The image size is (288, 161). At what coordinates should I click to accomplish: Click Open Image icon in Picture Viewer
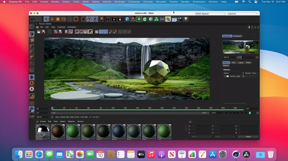[39, 32]
